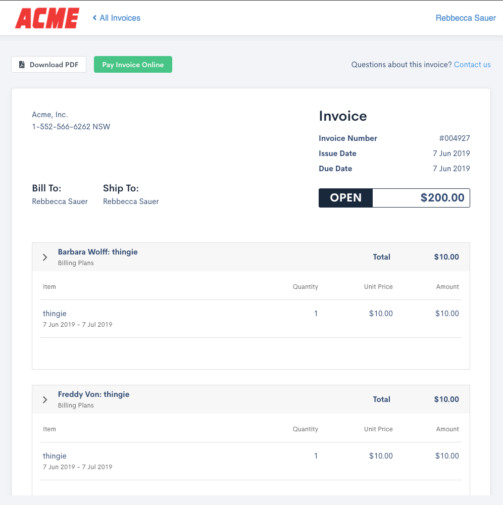The height and width of the screenshot is (505, 503).
Task: Open the Contact us link
Action: tap(472, 64)
